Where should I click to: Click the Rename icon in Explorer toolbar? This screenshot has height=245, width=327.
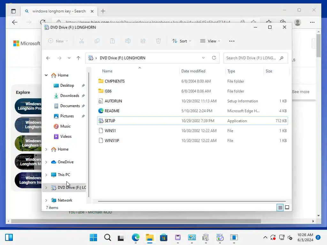tap(128, 41)
